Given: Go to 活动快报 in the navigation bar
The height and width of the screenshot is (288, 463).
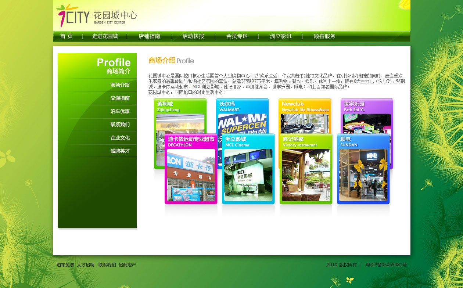Looking at the screenshot, I should pyautogui.click(x=193, y=36).
